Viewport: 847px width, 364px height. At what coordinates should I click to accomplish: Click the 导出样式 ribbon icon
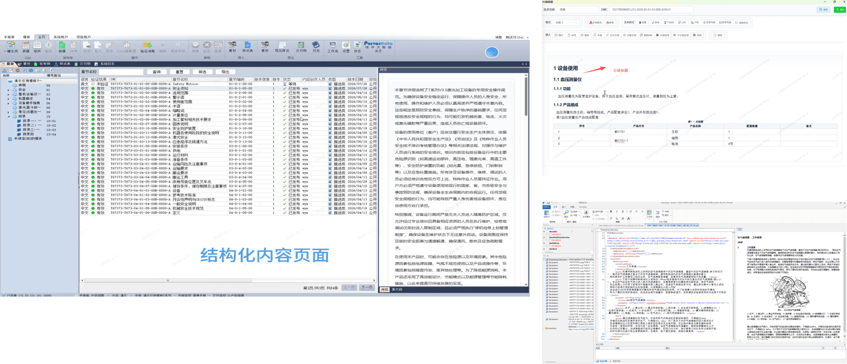tap(282, 48)
